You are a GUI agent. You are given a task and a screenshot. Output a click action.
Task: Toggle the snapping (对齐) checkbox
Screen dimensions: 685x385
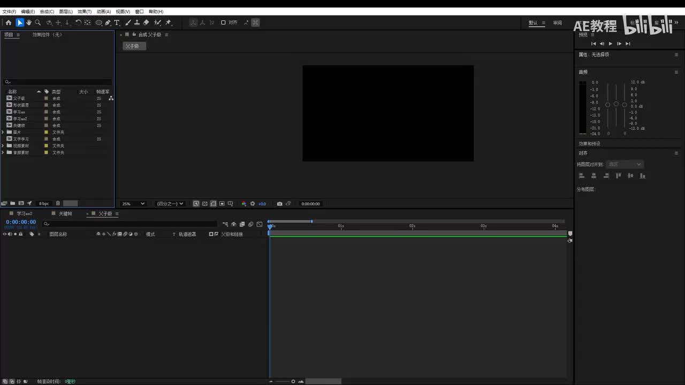point(223,22)
